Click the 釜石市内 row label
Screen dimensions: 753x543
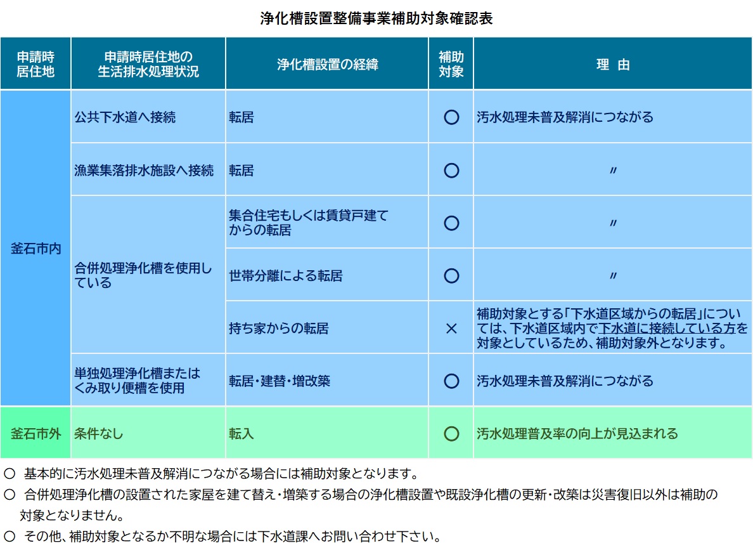[x=36, y=251]
